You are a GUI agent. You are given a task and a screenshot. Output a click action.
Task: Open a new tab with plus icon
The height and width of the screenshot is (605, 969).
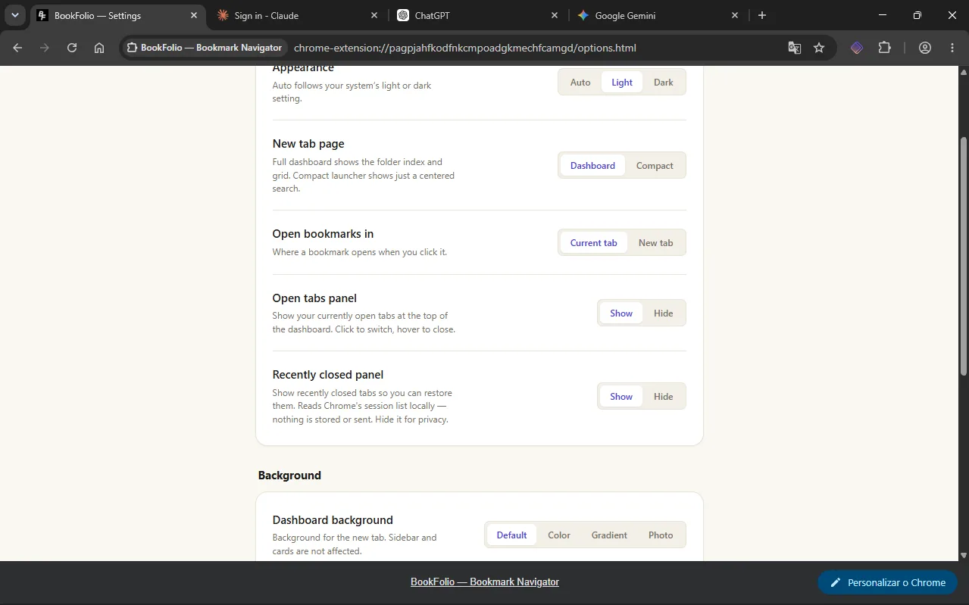tap(762, 15)
